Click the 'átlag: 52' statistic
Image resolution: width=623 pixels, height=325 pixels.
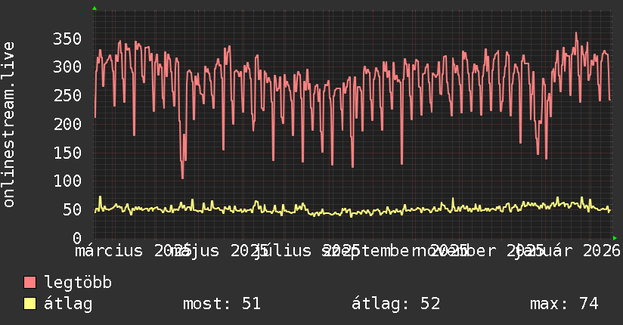(x=395, y=304)
